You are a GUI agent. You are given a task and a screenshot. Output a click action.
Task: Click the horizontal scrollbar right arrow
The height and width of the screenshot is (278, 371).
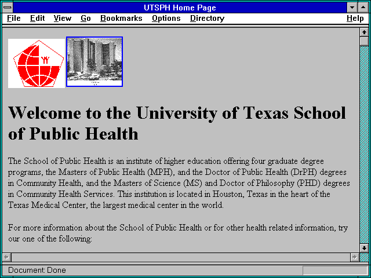tap(354, 257)
